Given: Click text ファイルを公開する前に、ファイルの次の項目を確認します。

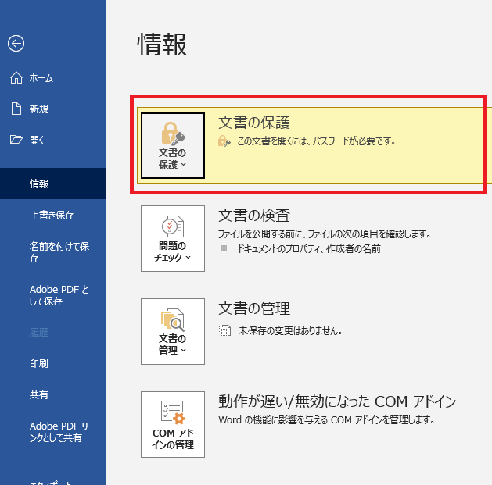Looking at the screenshot, I should click(x=325, y=234).
